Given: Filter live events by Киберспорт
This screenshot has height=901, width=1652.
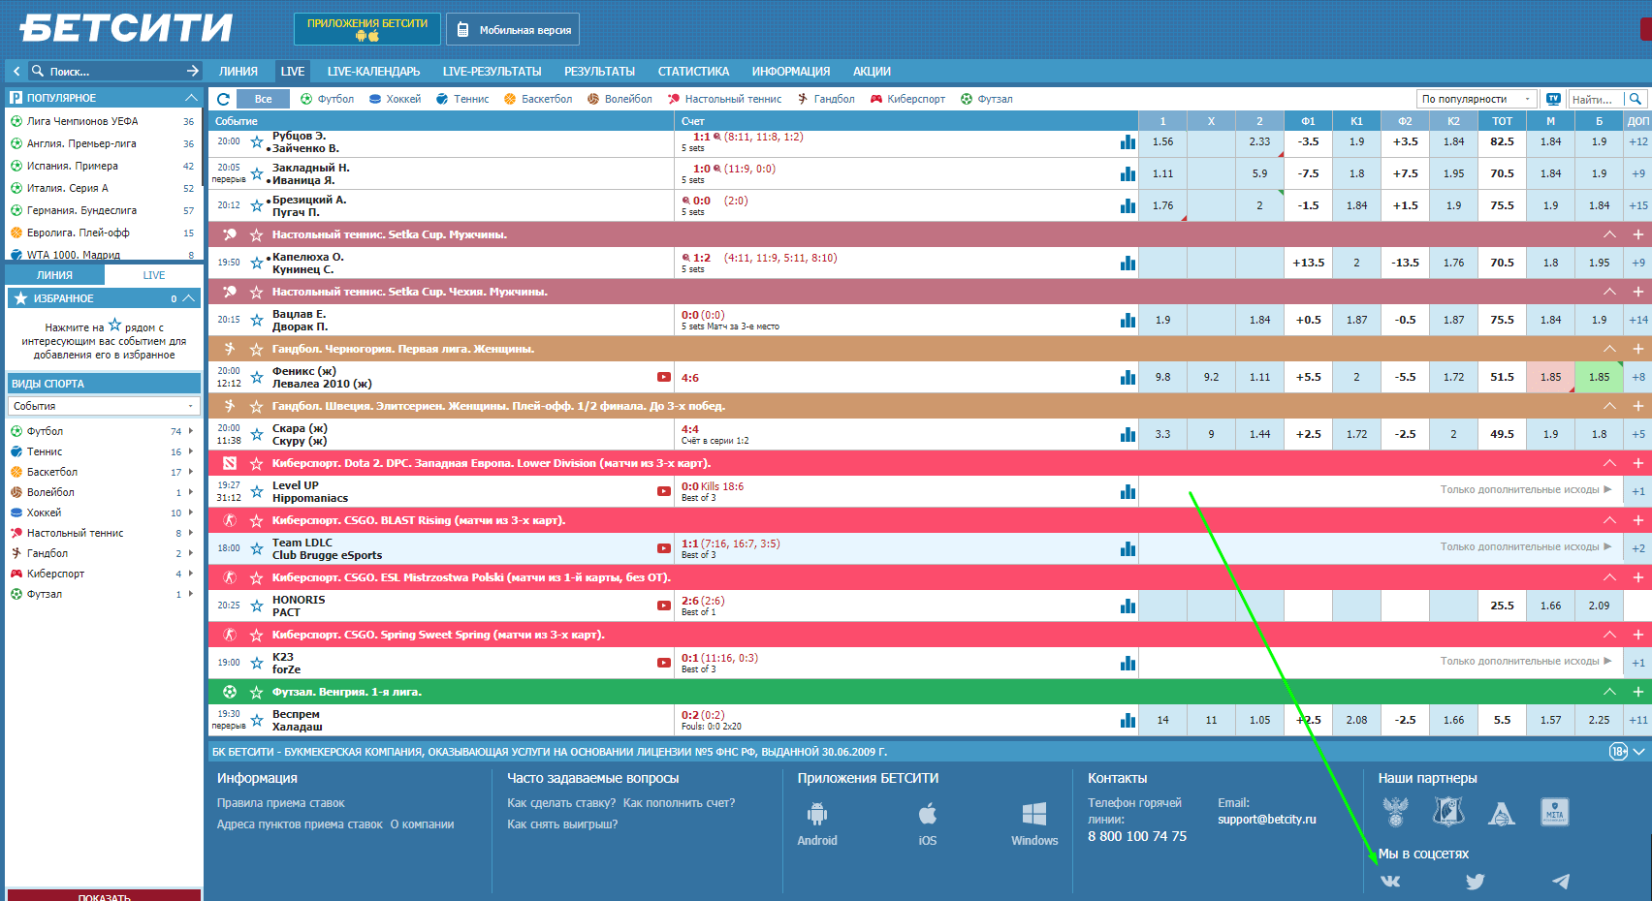Looking at the screenshot, I should (907, 99).
